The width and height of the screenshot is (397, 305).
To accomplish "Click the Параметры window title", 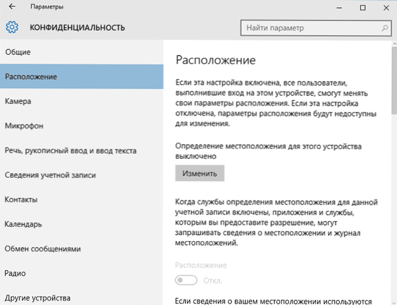I will click(x=47, y=7).
